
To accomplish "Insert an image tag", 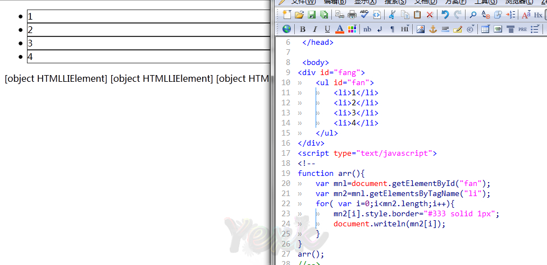I will (x=421, y=29).
